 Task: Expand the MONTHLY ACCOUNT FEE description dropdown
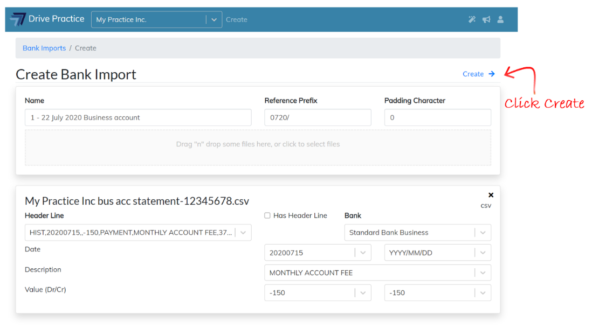click(x=483, y=273)
